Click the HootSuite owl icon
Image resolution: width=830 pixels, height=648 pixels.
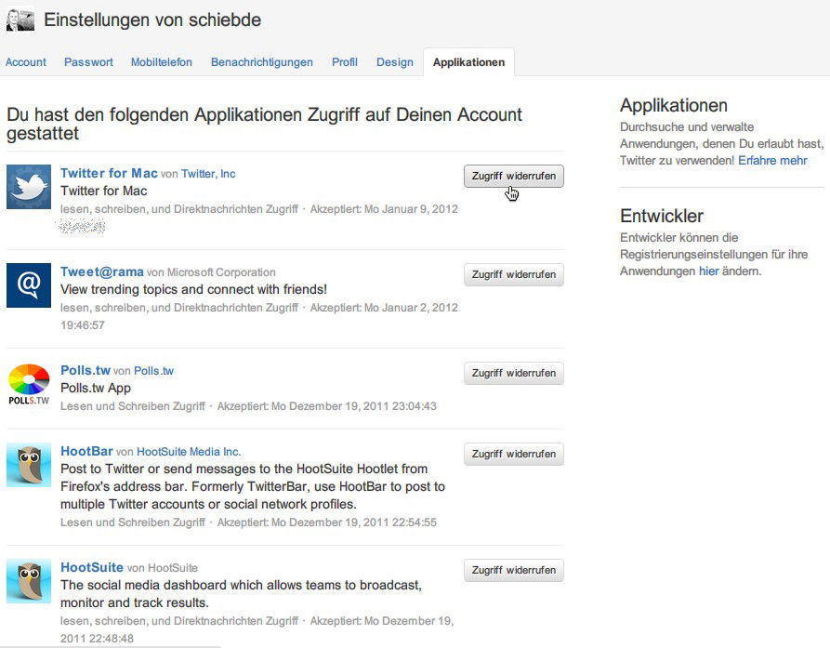(x=29, y=581)
